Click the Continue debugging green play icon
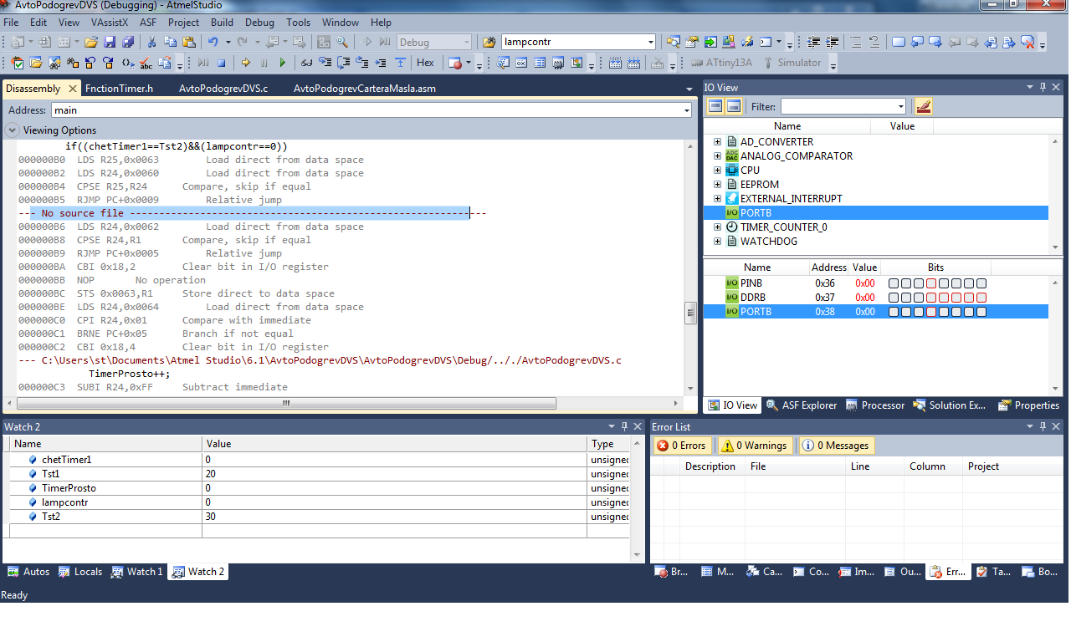Viewport: 1071px width, 642px height. 282,63
